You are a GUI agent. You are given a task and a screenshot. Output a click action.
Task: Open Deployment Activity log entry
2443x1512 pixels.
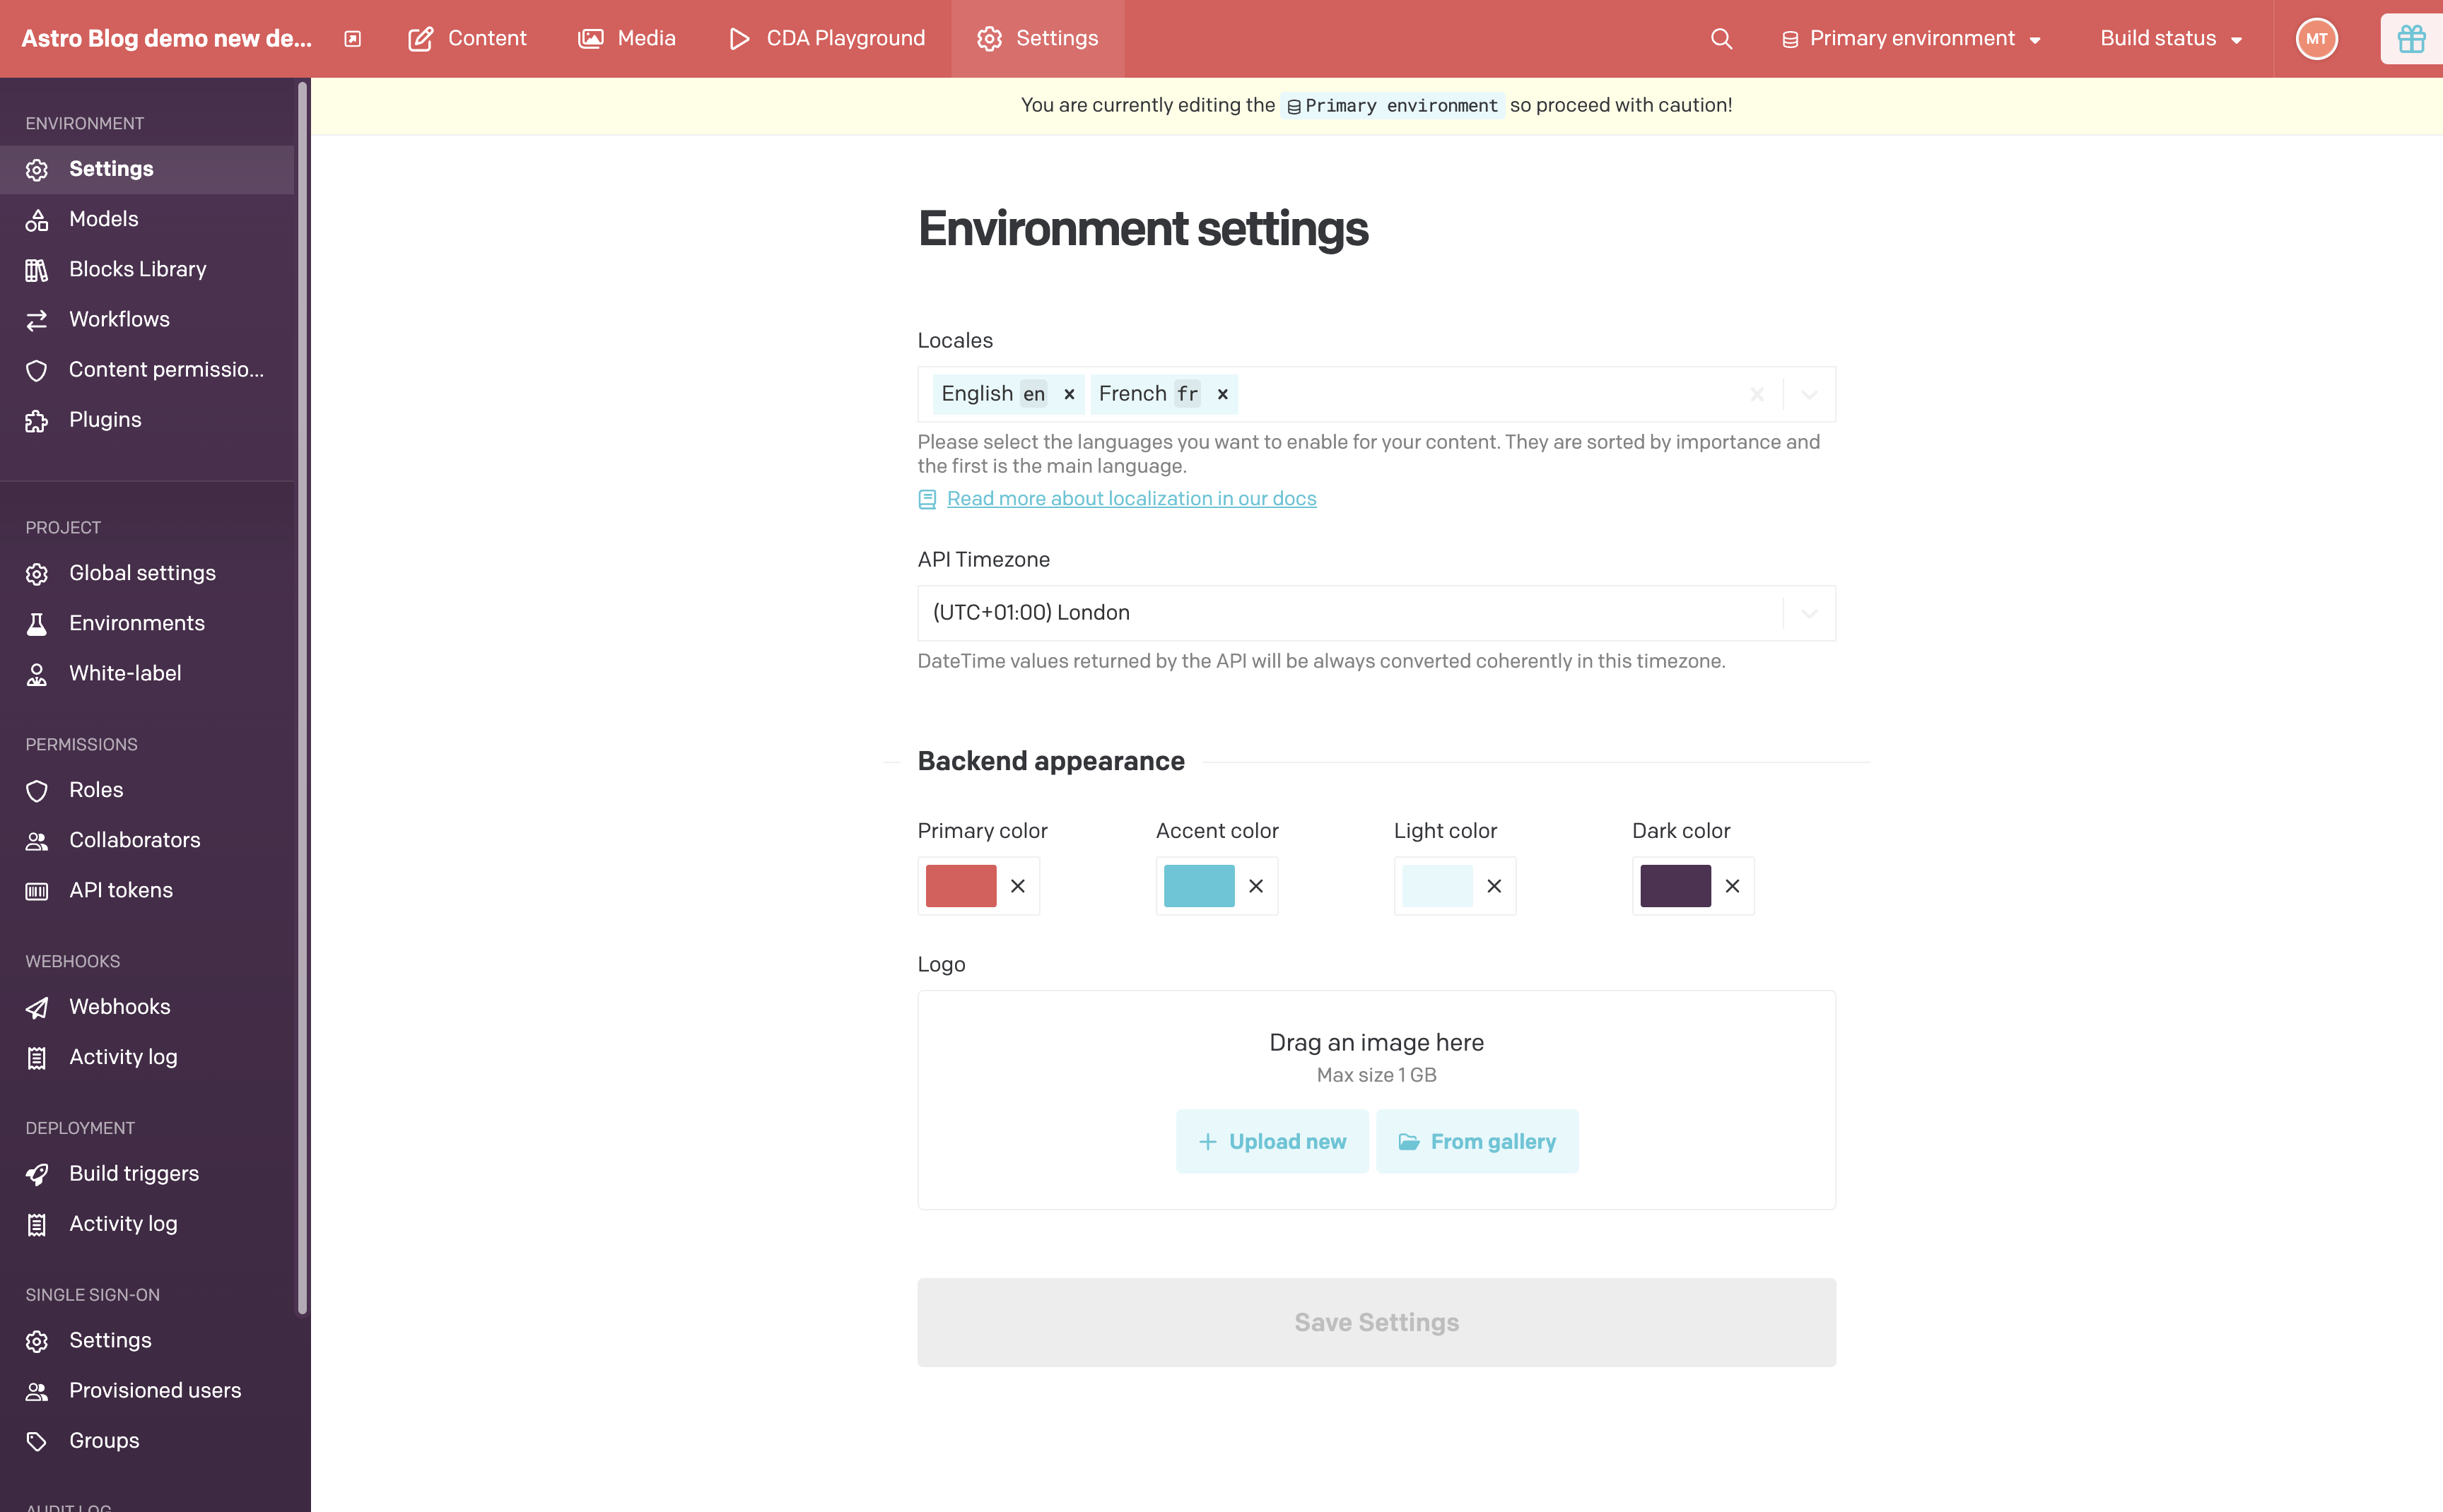147,1224
